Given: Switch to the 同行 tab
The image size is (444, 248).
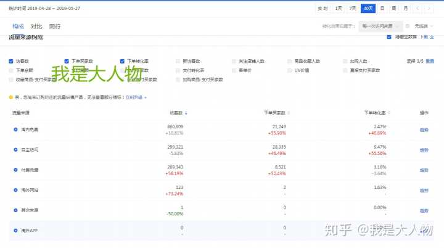Looking at the screenshot, I should [55, 27].
